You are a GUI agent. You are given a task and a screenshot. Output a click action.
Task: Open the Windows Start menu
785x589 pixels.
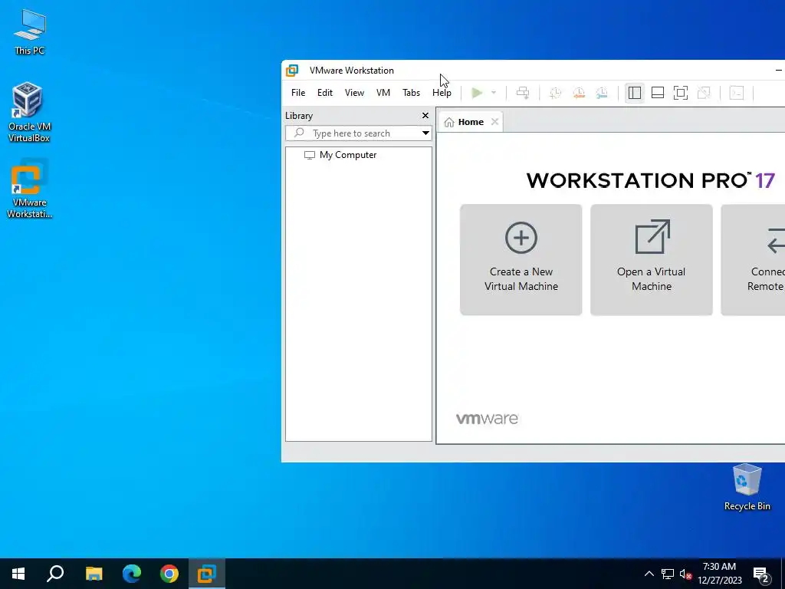point(18,574)
